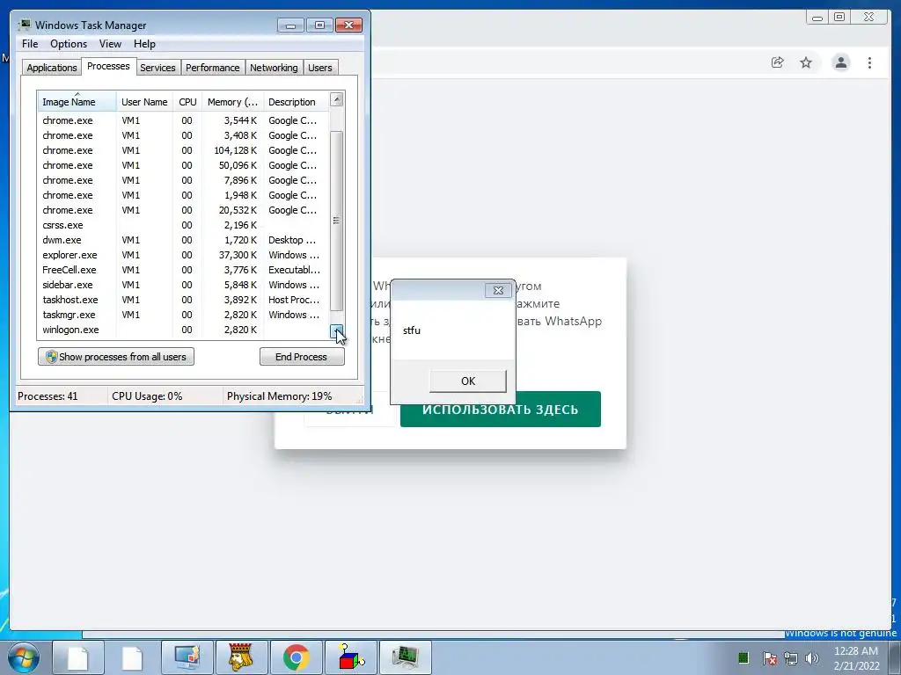Click Show processes from all users

click(116, 357)
